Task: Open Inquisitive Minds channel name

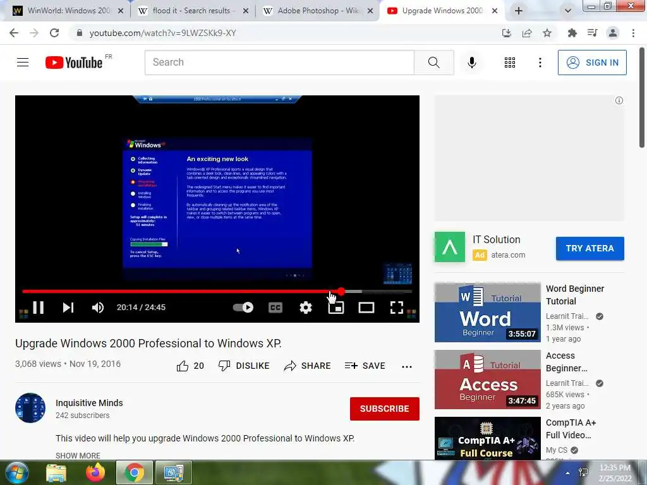Action: click(89, 403)
